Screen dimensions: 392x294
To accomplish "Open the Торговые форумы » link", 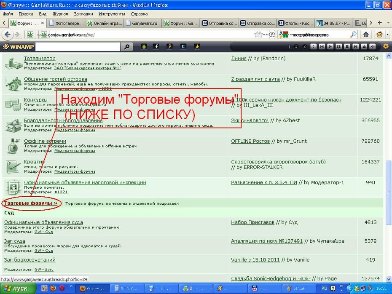I will 31,203.
